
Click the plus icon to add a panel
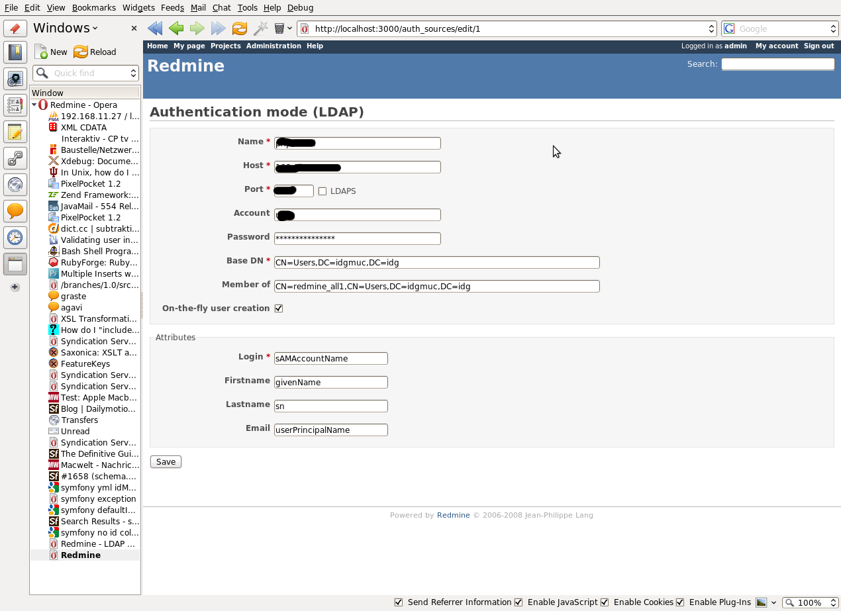click(x=15, y=287)
